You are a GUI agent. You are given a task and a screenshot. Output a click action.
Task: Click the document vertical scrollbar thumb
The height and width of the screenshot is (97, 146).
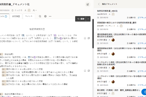pyautogui.click(x=93, y=34)
